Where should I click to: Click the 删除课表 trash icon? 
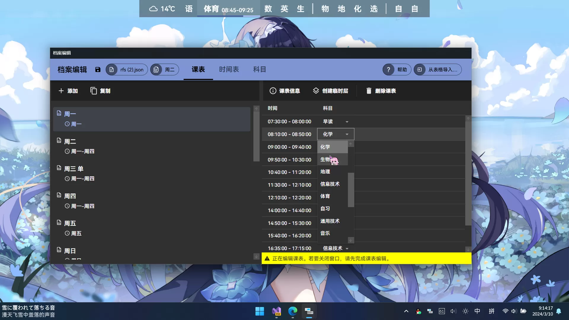(x=369, y=91)
